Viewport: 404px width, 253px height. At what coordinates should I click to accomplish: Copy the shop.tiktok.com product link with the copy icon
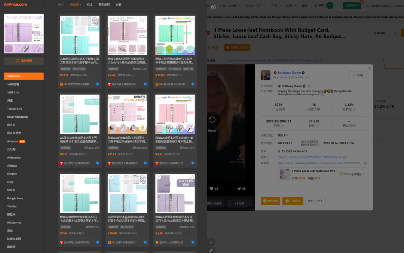322,61
